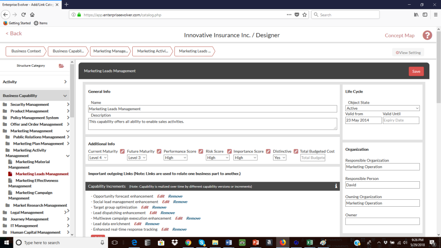Bookmark this page with the star icon
This screenshot has width=441, height=248.
(x=304, y=14)
